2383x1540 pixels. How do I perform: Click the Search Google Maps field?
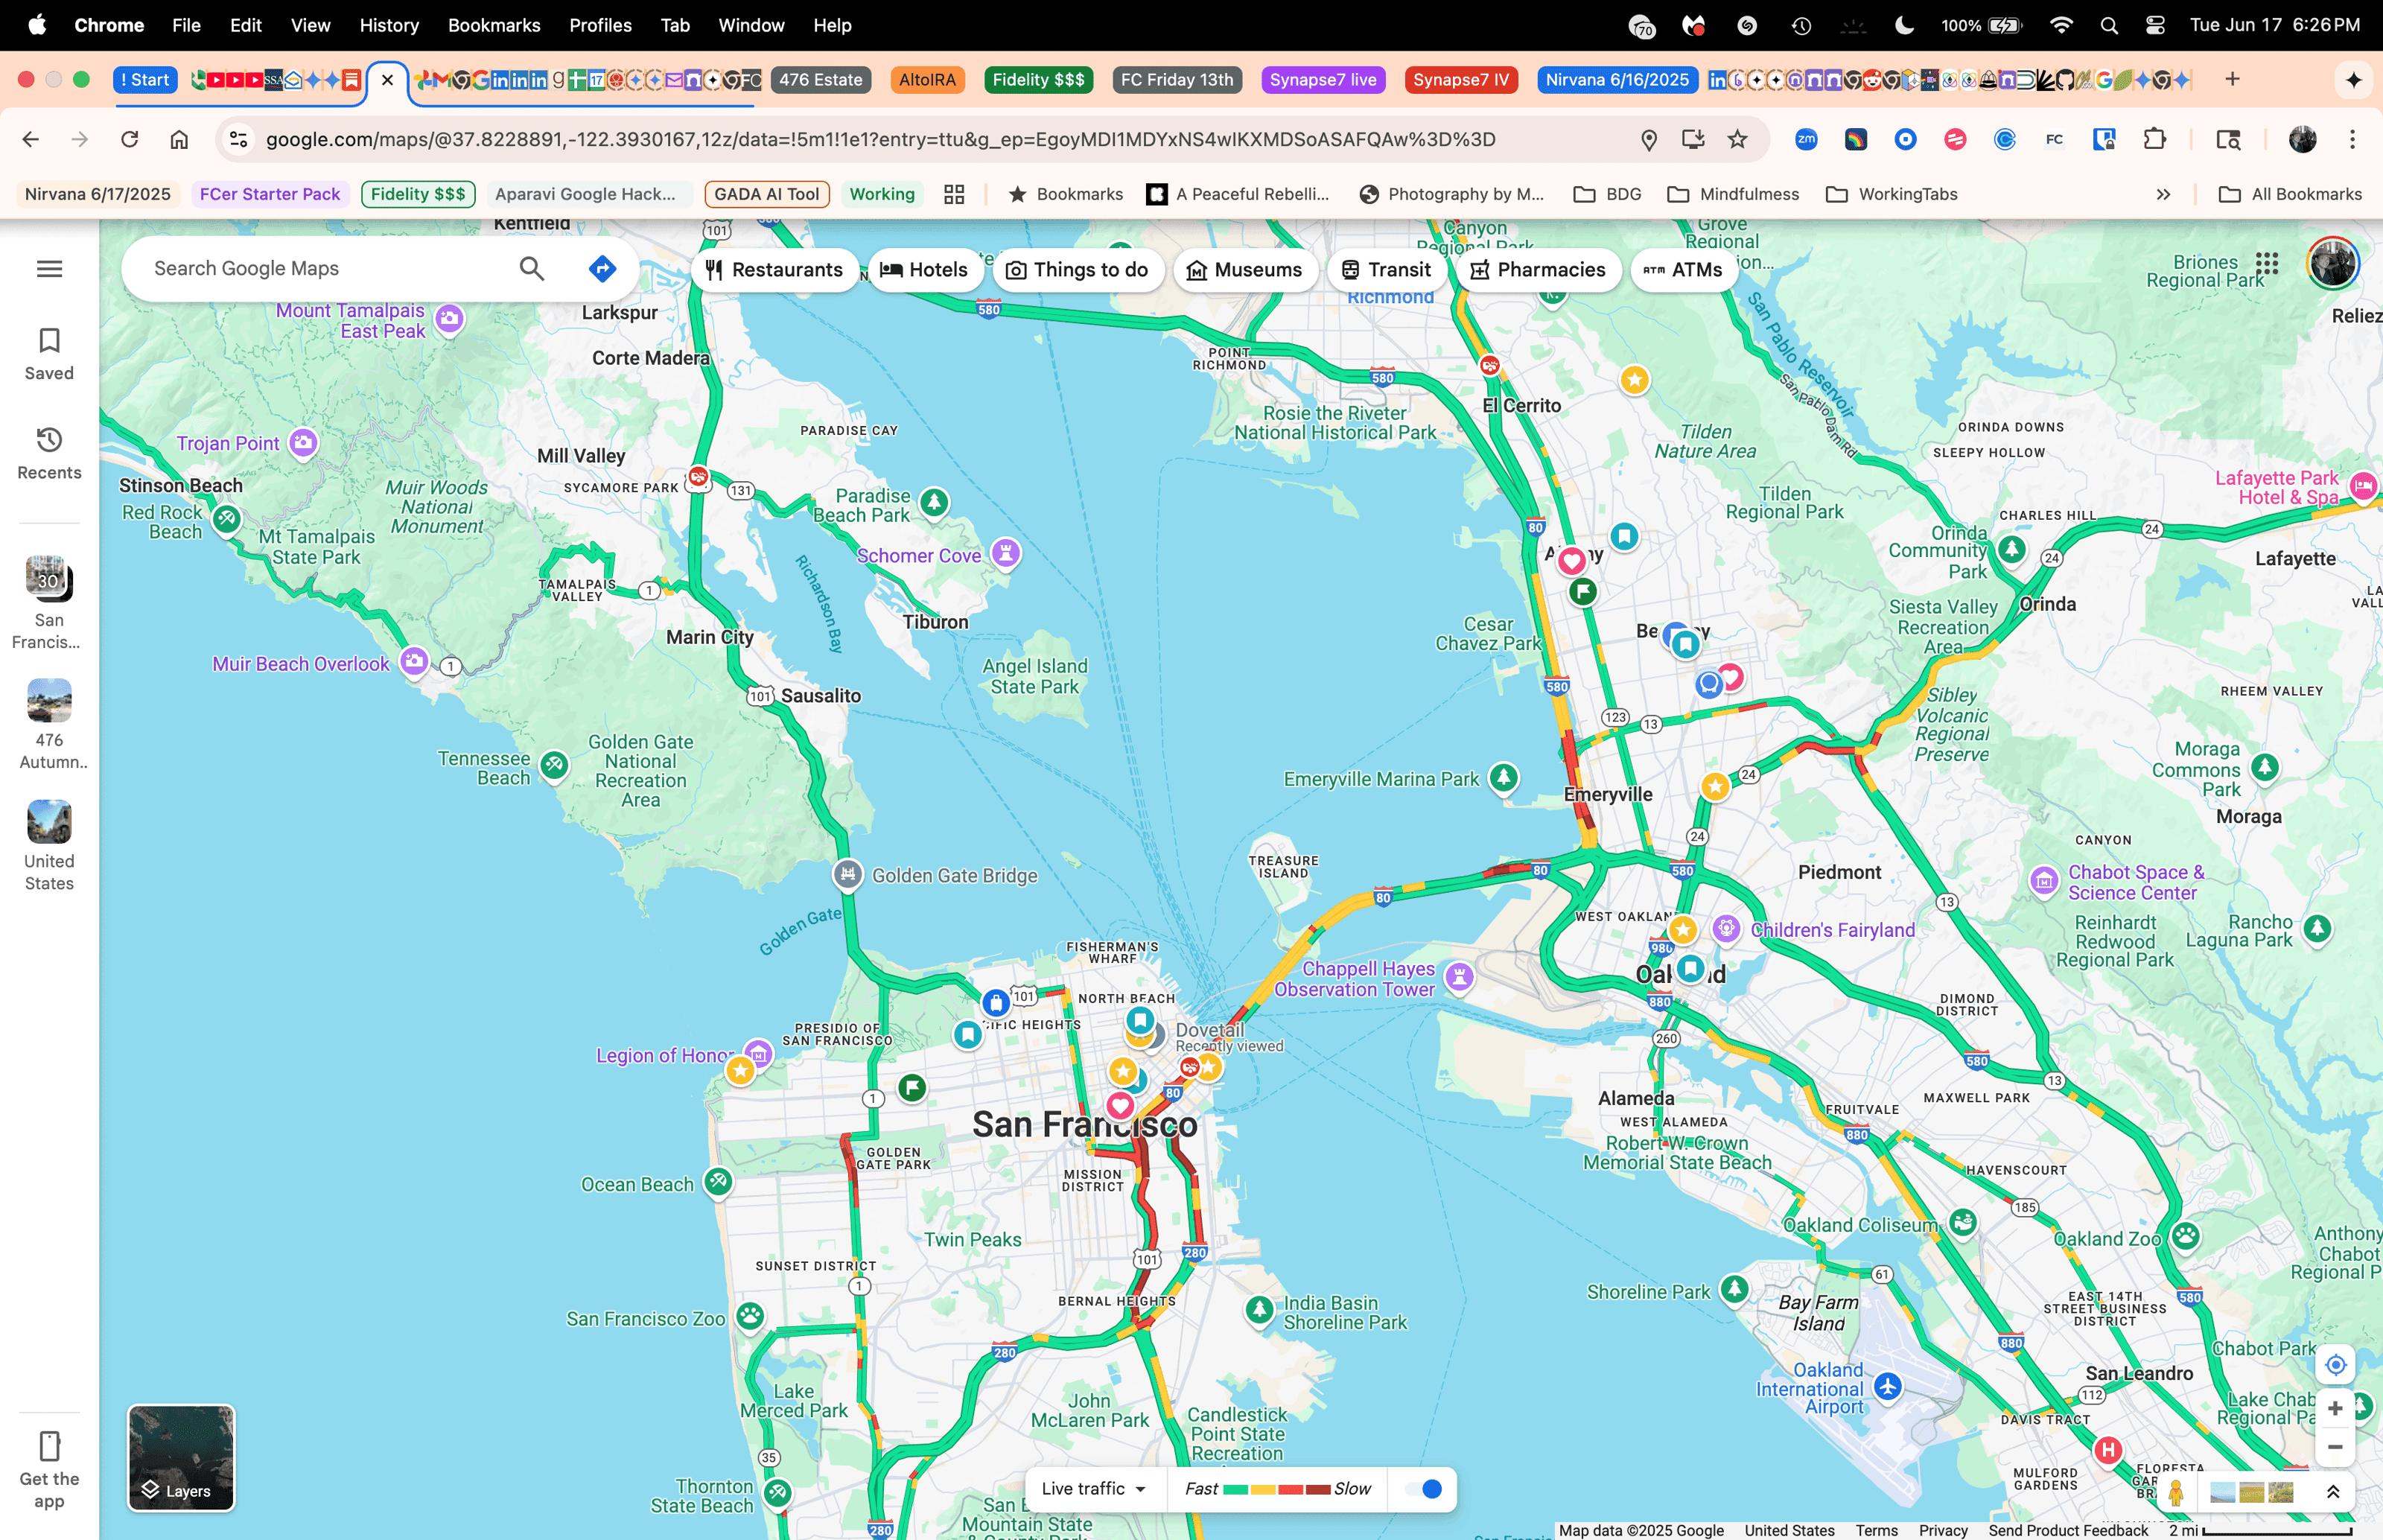point(320,269)
